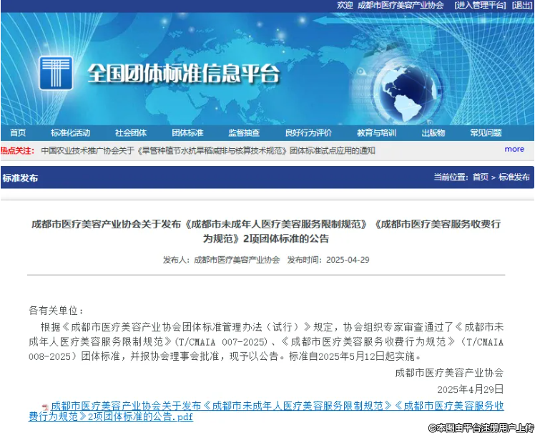Click 标准发布 in the breadcrumb trail

coord(514,177)
